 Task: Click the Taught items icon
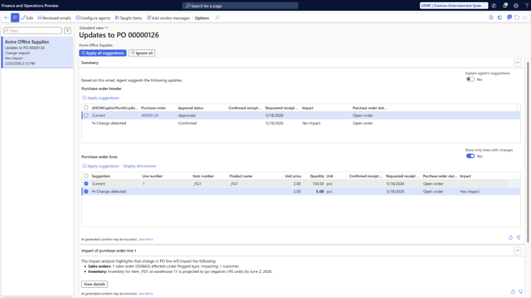[x=117, y=18]
